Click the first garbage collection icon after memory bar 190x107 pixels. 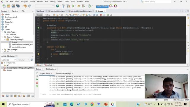pos(111,6)
